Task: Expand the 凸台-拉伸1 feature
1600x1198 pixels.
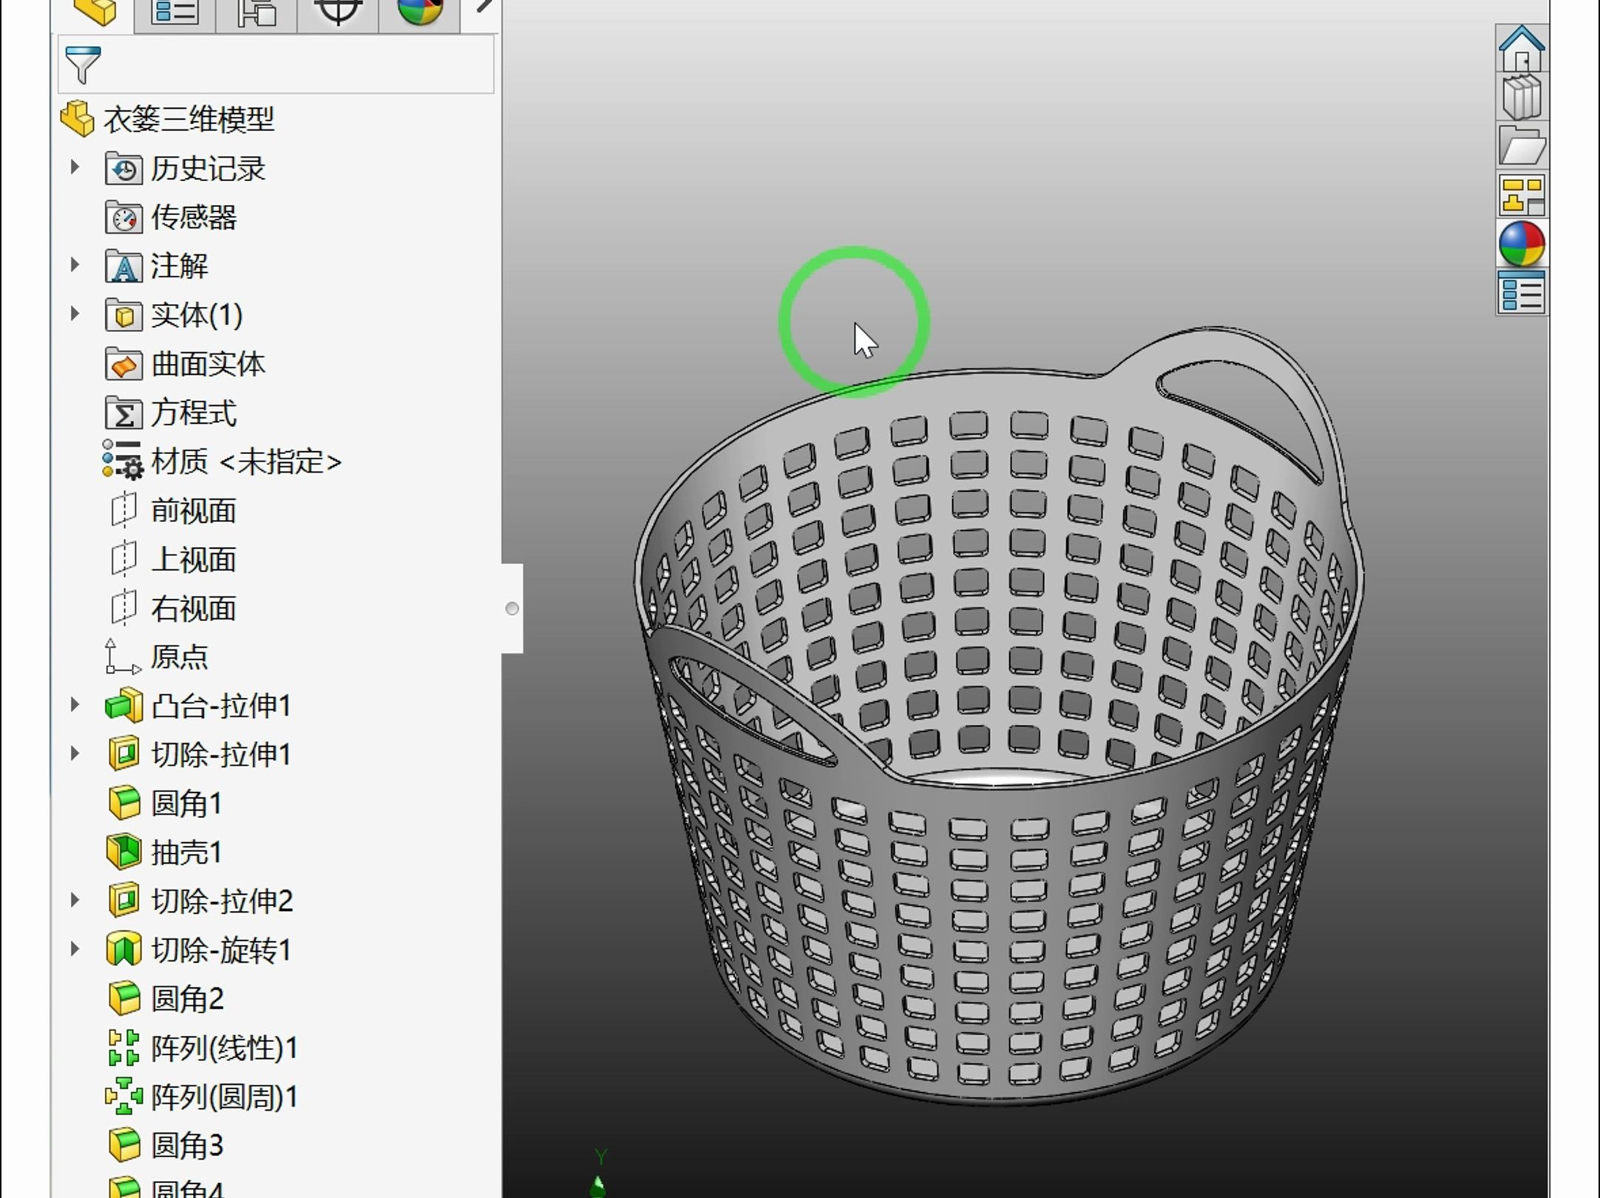Action: [x=76, y=704]
